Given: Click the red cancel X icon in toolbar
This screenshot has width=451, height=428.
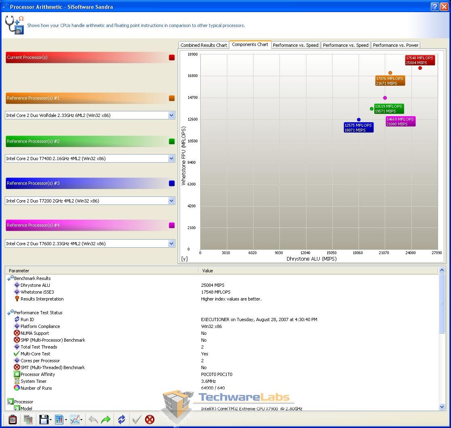Looking at the screenshot, I should coord(150,420).
